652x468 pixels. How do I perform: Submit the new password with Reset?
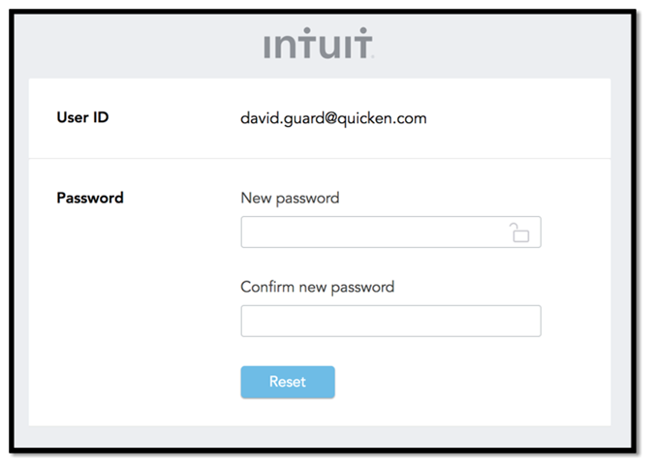tap(288, 382)
